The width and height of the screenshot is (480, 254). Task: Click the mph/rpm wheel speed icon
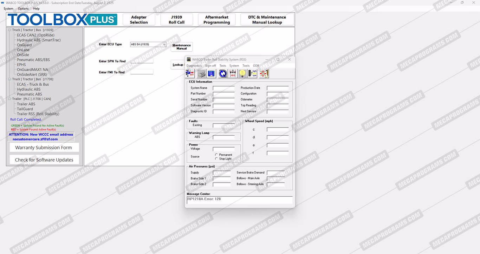252,73
